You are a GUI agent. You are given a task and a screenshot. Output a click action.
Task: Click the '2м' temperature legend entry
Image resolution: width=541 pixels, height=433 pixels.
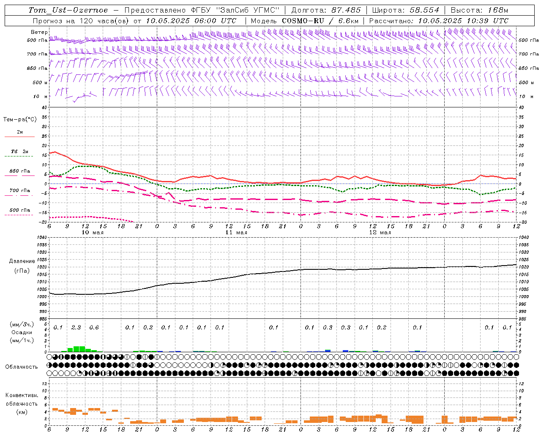pos(20,132)
